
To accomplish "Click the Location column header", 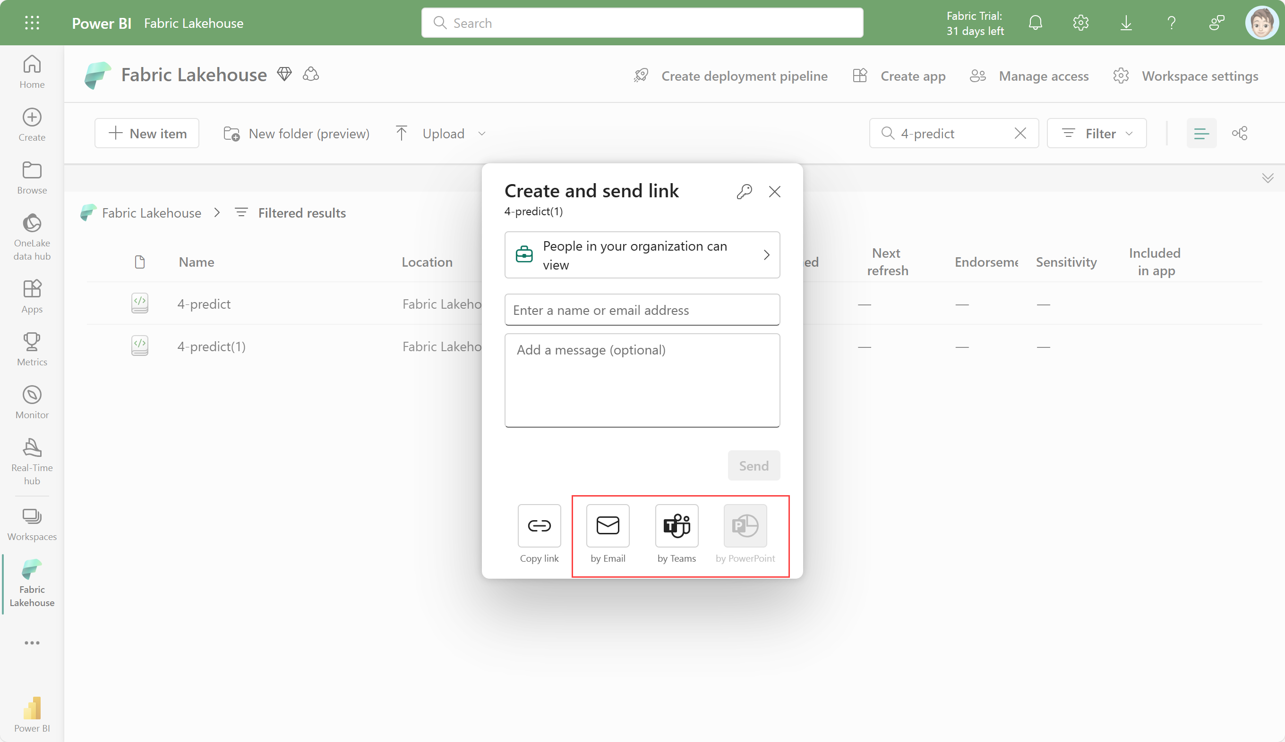I will click(427, 262).
